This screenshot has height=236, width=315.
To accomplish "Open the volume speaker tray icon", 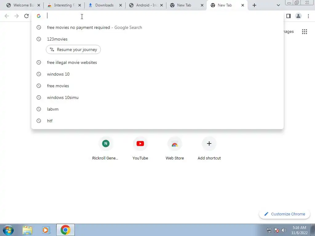I will pos(284,230).
